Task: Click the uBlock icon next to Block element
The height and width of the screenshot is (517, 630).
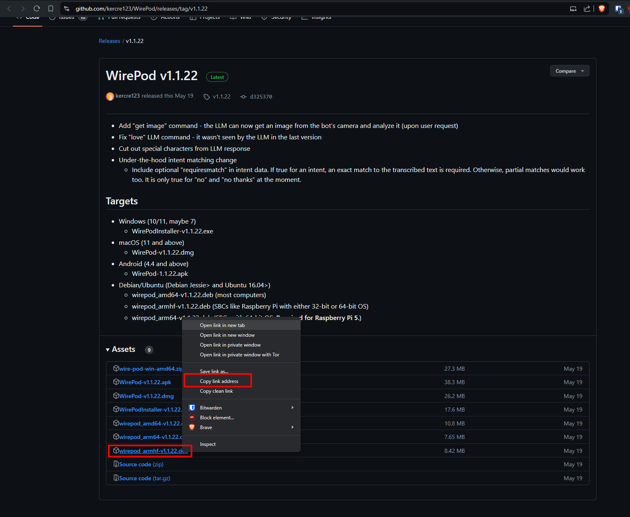Action: [x=192, y=417]
